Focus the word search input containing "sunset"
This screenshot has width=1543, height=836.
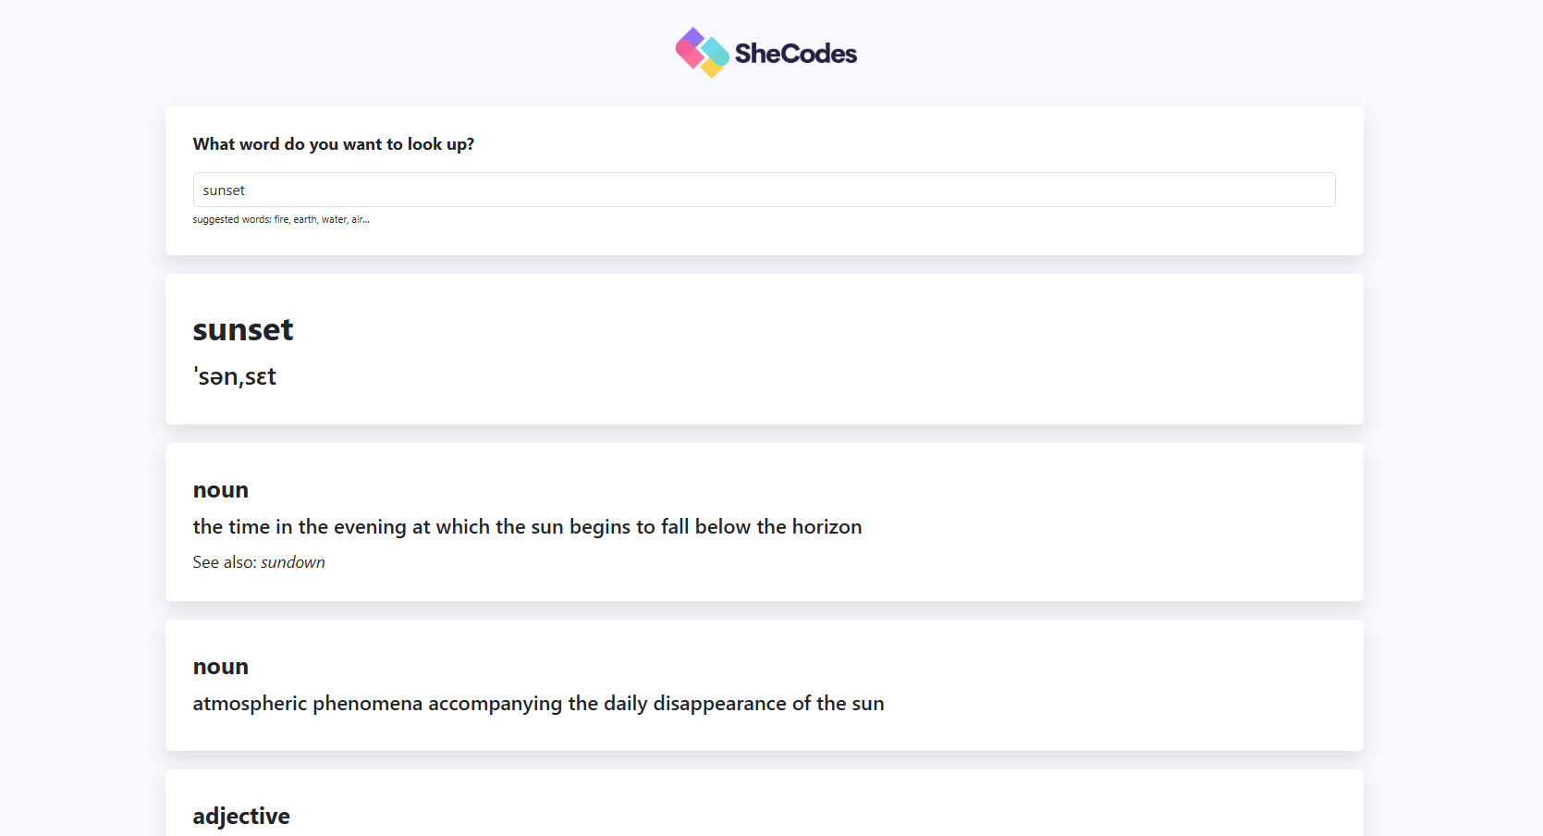[764, 190]
